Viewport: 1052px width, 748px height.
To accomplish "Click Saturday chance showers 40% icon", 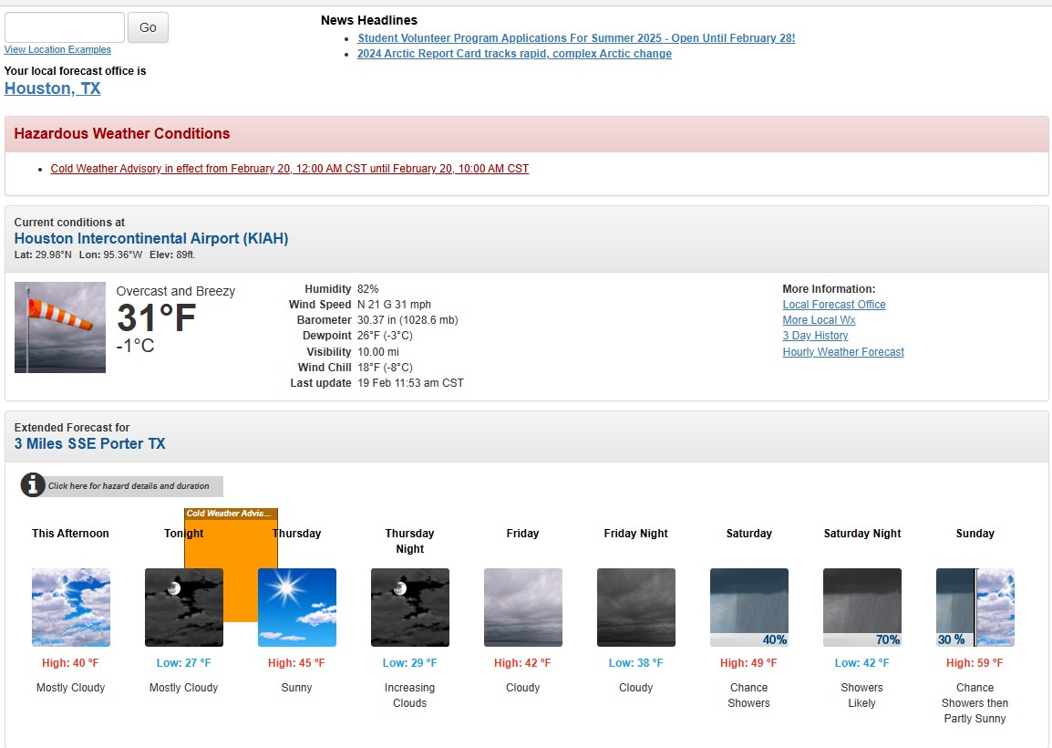I will tap(749, 608).
